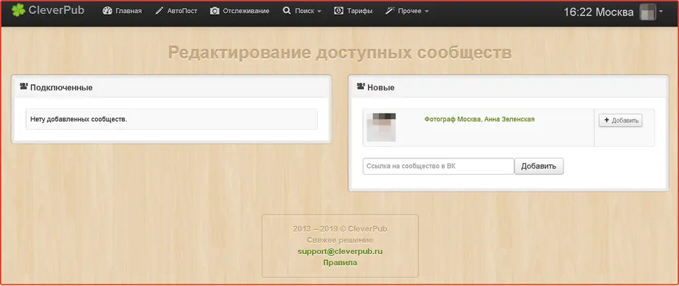Go to the Отслеживание page
Screen dimensions: 679x286
tap(240, 11)
